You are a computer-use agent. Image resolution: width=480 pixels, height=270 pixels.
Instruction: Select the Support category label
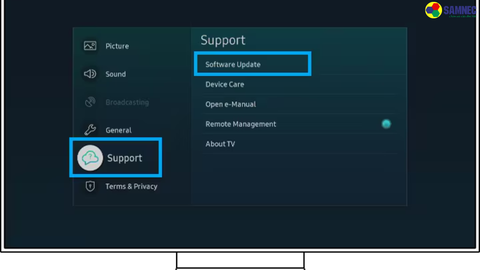[x=125, y=158]
